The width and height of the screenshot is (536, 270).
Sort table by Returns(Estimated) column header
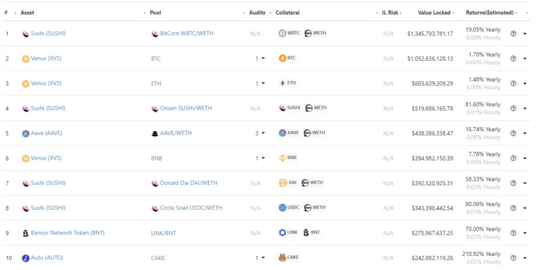490,13
